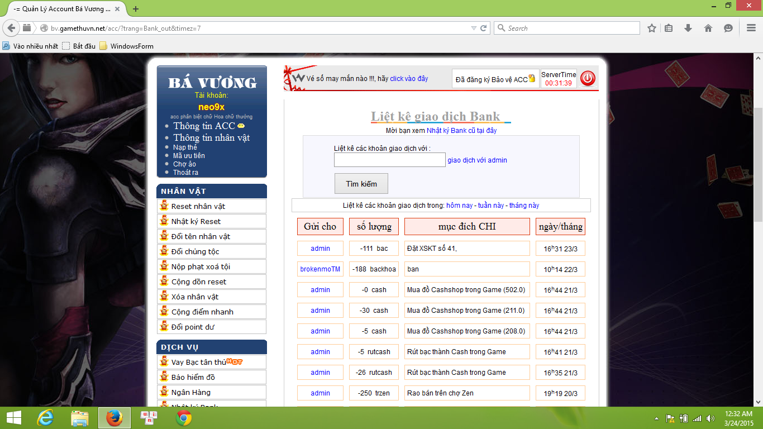Image resolution: width=763 pixels, height=429 pixels.
Task: Filter transactions by hôm nay
Action: pyautogui.click(x=459, y=206)
